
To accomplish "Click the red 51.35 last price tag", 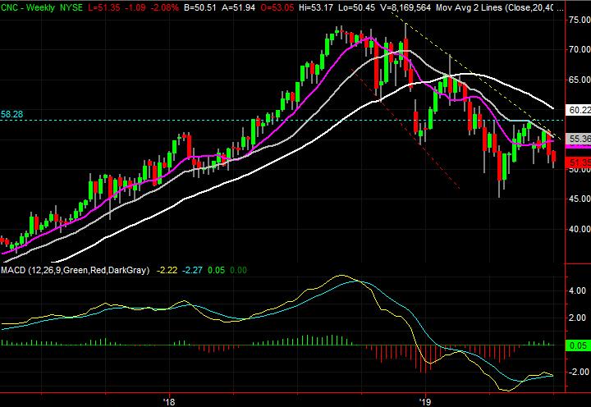I will tap(579, 162).
